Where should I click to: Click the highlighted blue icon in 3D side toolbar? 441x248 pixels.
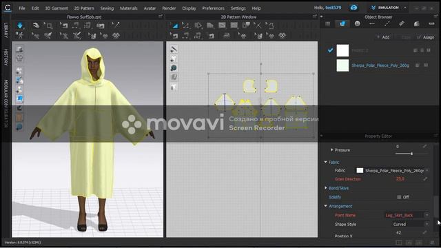(x=19, y=99)
